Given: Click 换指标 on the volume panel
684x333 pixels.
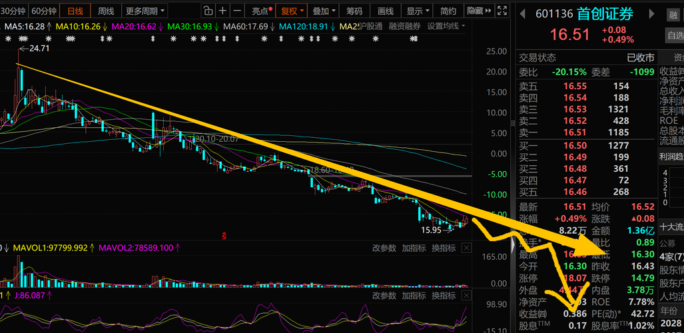Looking at the screenshot, I should (443, 248).
